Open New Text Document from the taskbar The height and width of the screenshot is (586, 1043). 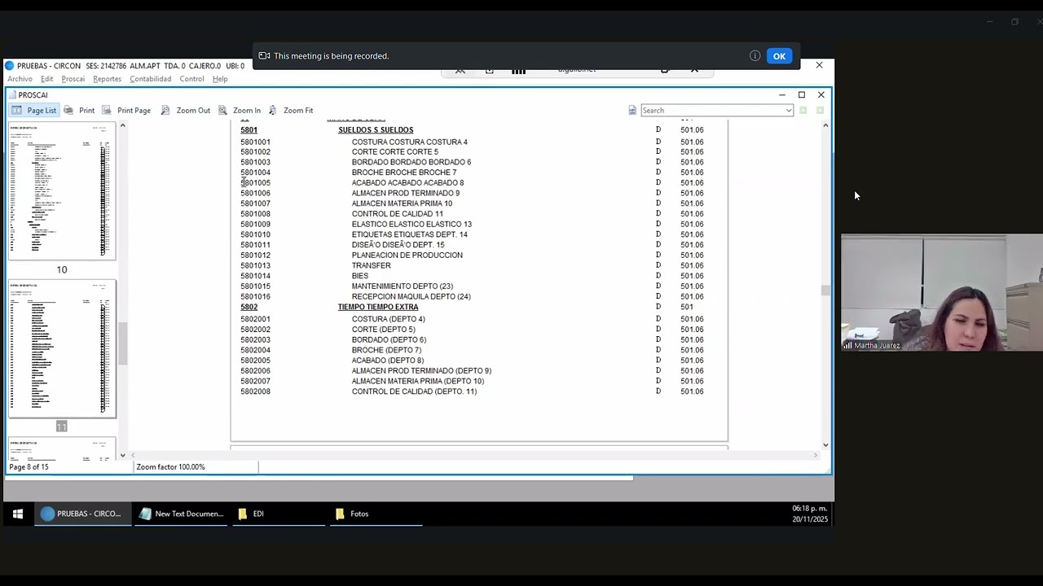(181, 514)
